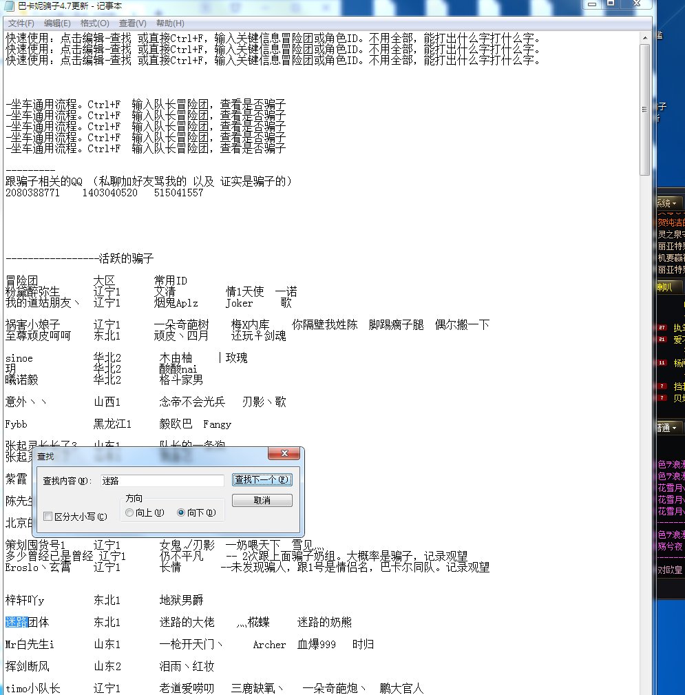This screenshot has height=695, width=685.
Task: Click the 查找下一个 button
Action: (x=262, y=479)
